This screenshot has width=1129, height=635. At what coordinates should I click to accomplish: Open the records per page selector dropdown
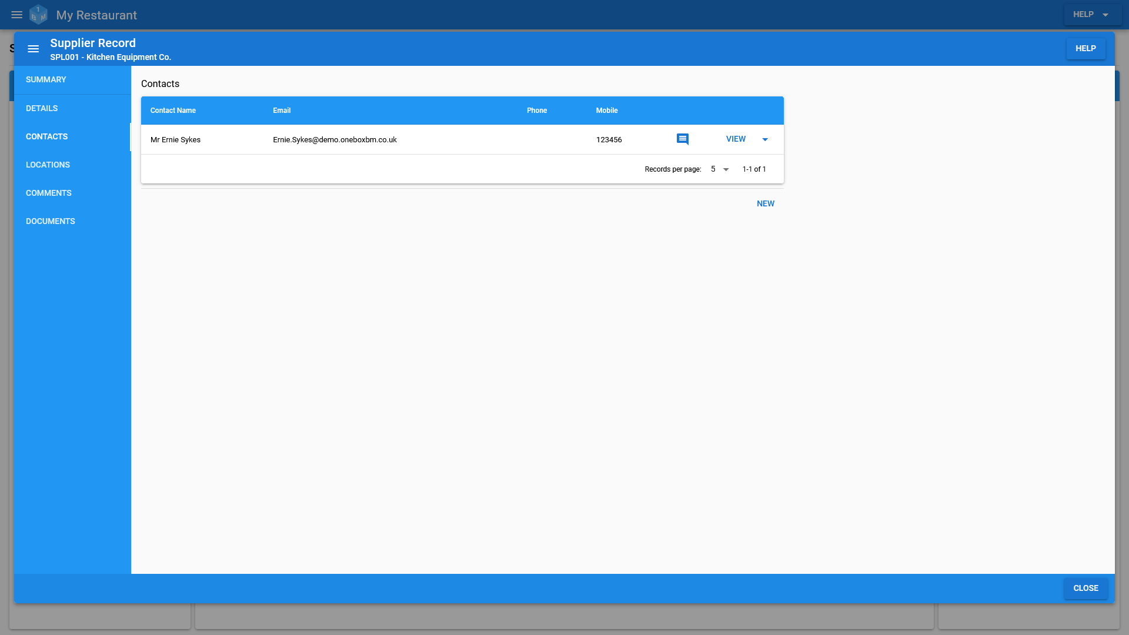tap(719, 169)
